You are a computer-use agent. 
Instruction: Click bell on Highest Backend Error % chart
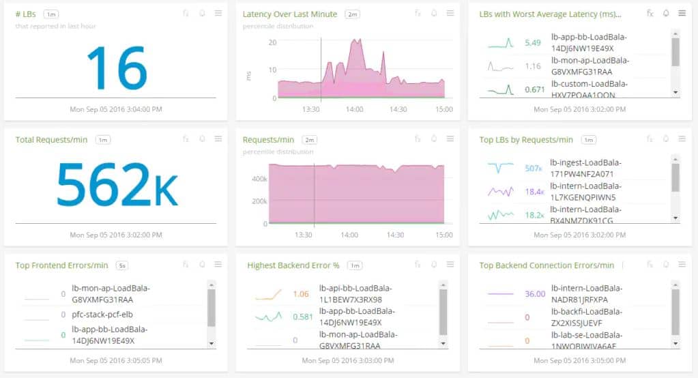(x=434, y=265)
